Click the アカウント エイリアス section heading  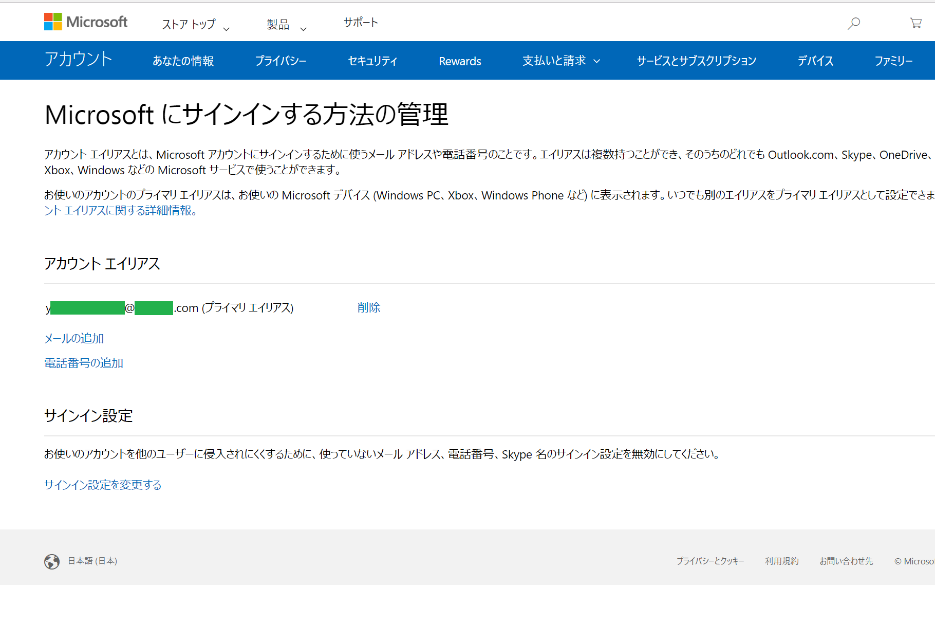pyautogui.click(x=102, y=263)
